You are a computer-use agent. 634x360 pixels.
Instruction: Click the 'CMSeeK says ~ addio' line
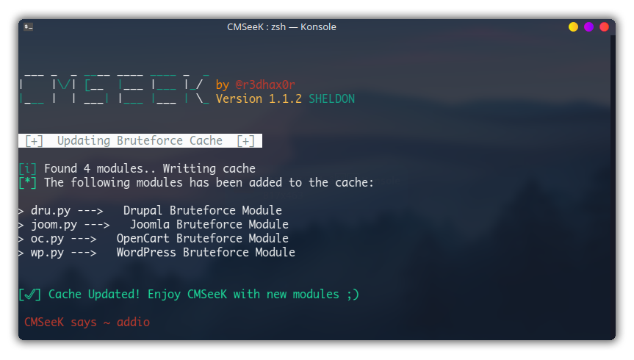pyautogui.click(x=87, y=322)
